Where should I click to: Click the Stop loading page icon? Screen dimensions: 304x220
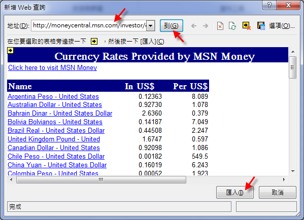220,26
